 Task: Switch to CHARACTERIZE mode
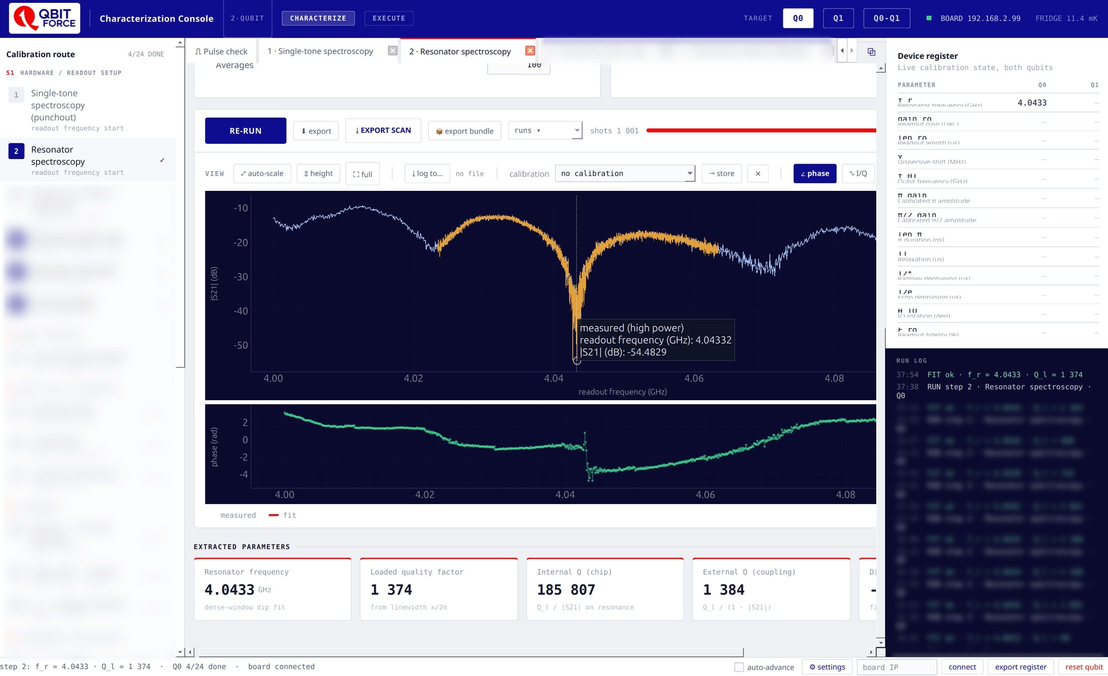tap(318, 18)
